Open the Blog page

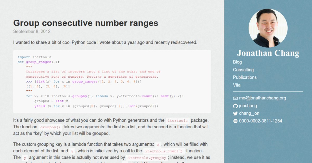click(237, 62)
